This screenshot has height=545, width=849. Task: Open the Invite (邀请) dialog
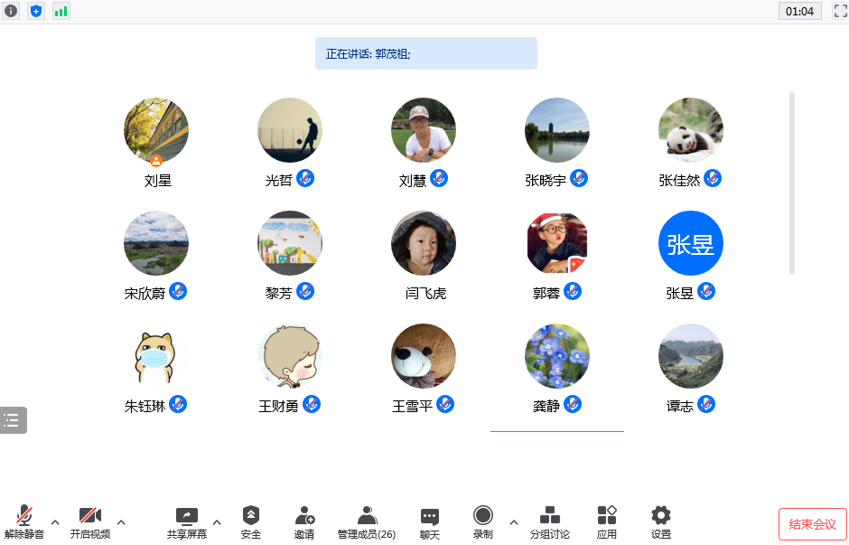pos(304,522)
